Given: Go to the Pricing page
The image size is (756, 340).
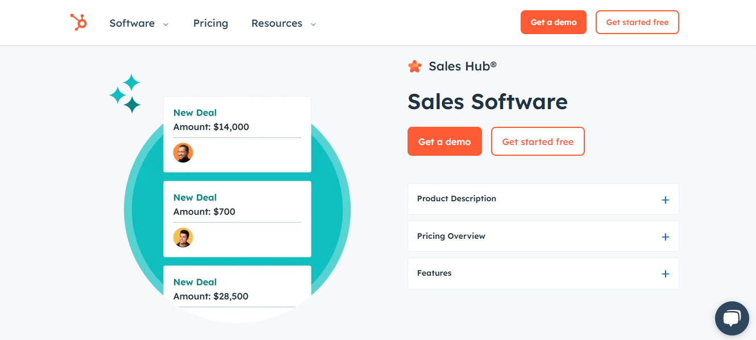Looking at the screenshot, I should (x=210, y=23).
